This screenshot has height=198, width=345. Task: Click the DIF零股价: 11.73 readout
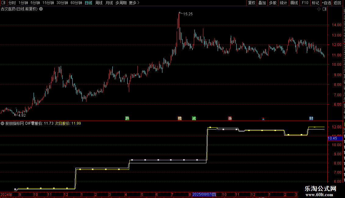click(x=39, y=123)
